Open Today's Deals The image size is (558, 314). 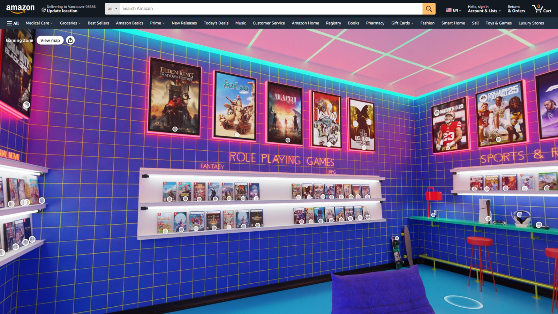click(216, 23)
